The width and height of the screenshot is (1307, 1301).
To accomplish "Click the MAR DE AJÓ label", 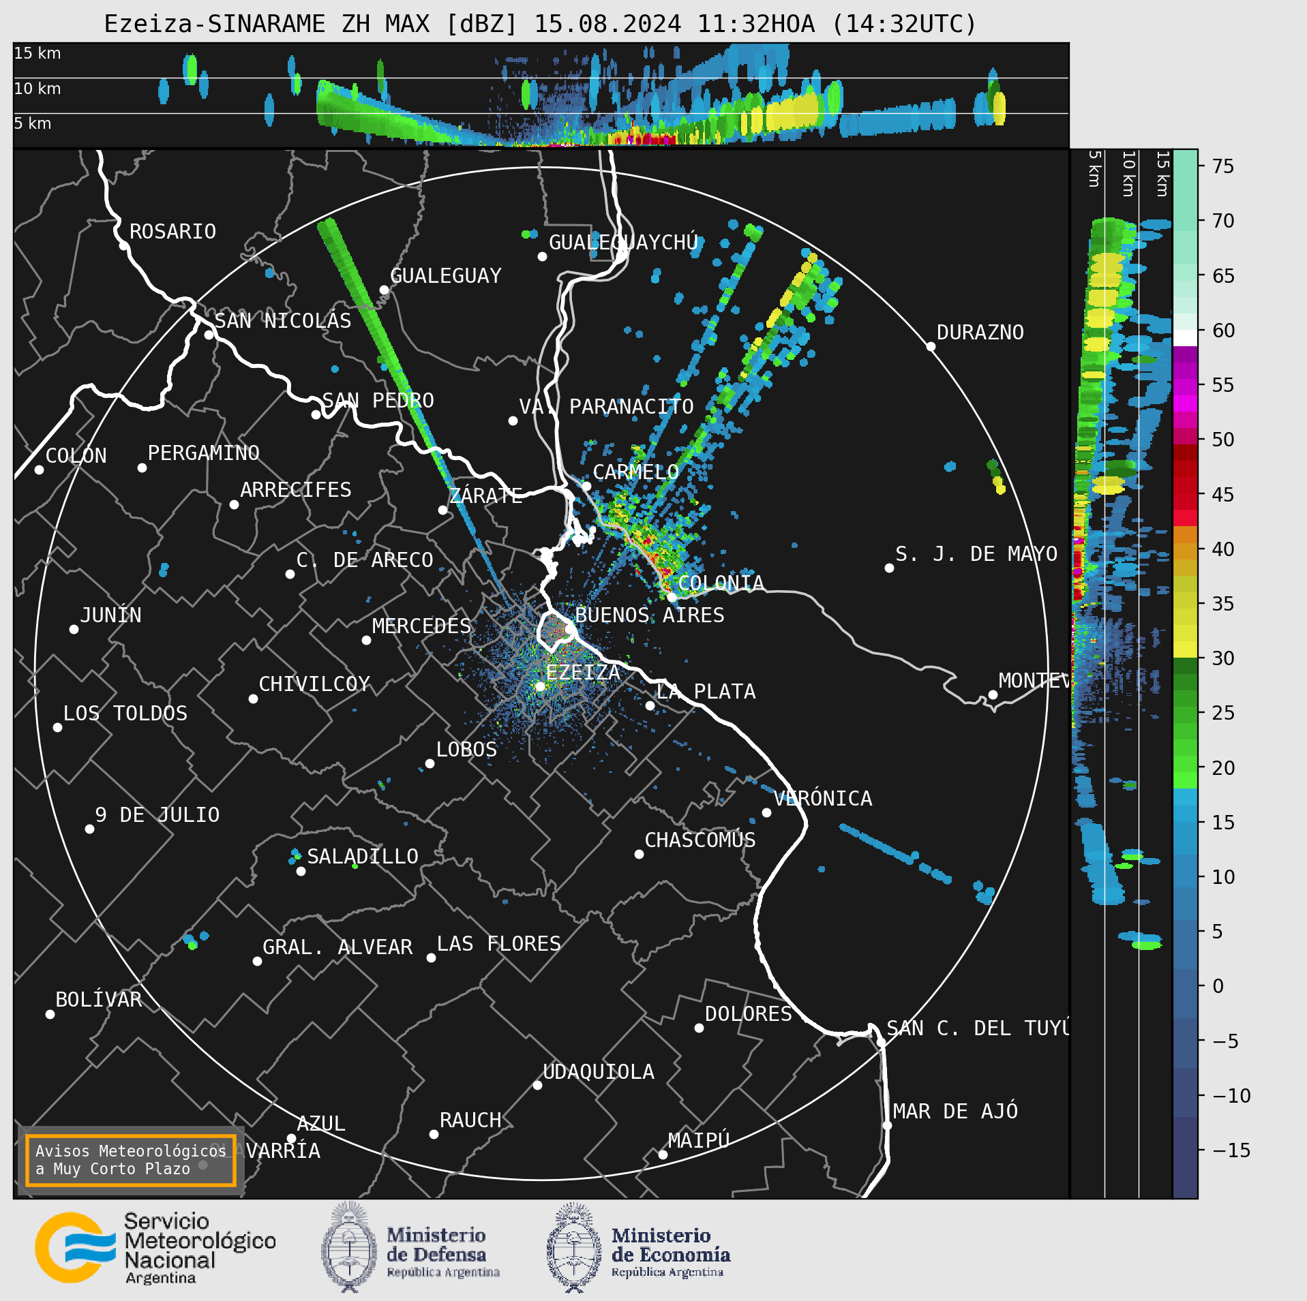I will click(955, 1111).
